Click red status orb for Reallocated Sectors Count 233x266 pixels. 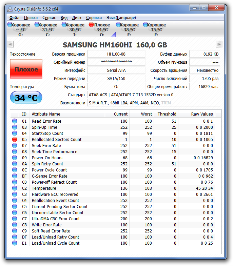(15, 139)
